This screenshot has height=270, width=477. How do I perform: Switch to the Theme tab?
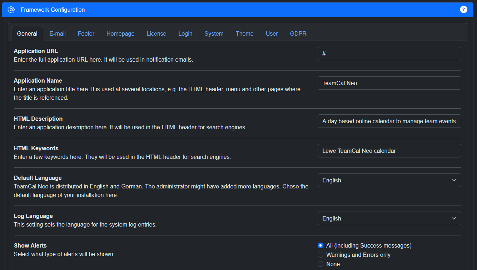244,33
